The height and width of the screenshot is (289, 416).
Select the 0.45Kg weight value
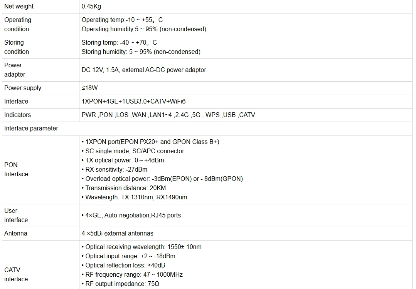click(91, 7)
